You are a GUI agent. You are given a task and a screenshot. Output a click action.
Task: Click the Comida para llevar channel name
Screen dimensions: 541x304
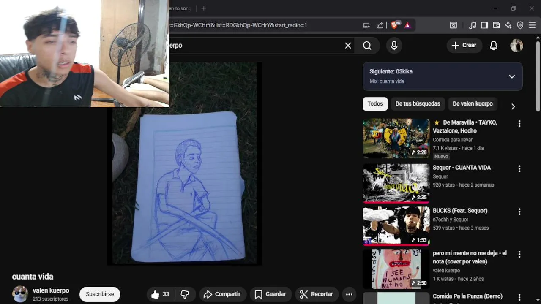(x=453, y=140)
